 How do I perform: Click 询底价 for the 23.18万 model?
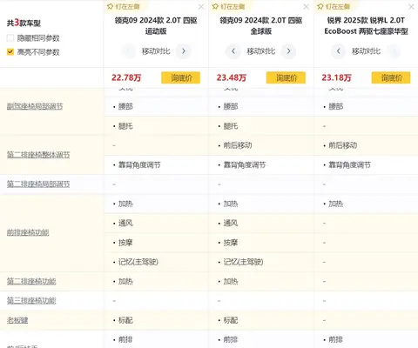391,77
